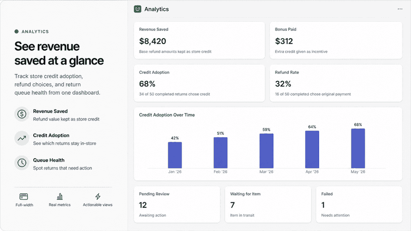Click the Credit Adoption Over Time heading
The height and width of the screenshot is (231, 411).
(x=167, y=115)
